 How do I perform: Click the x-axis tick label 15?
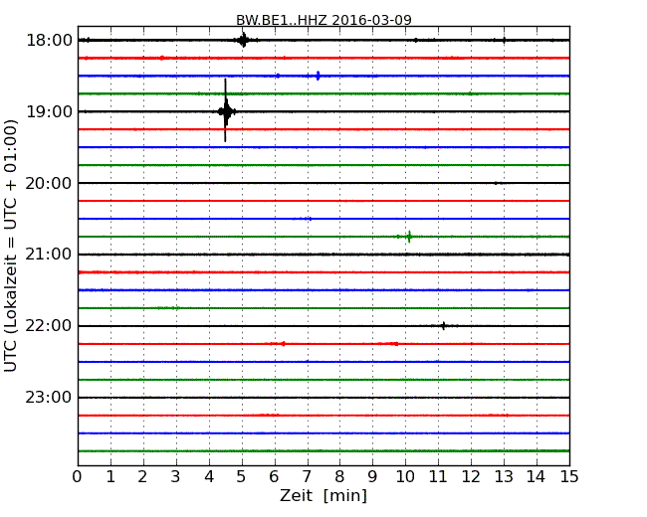pyautogui.click(x=569, y=476)
